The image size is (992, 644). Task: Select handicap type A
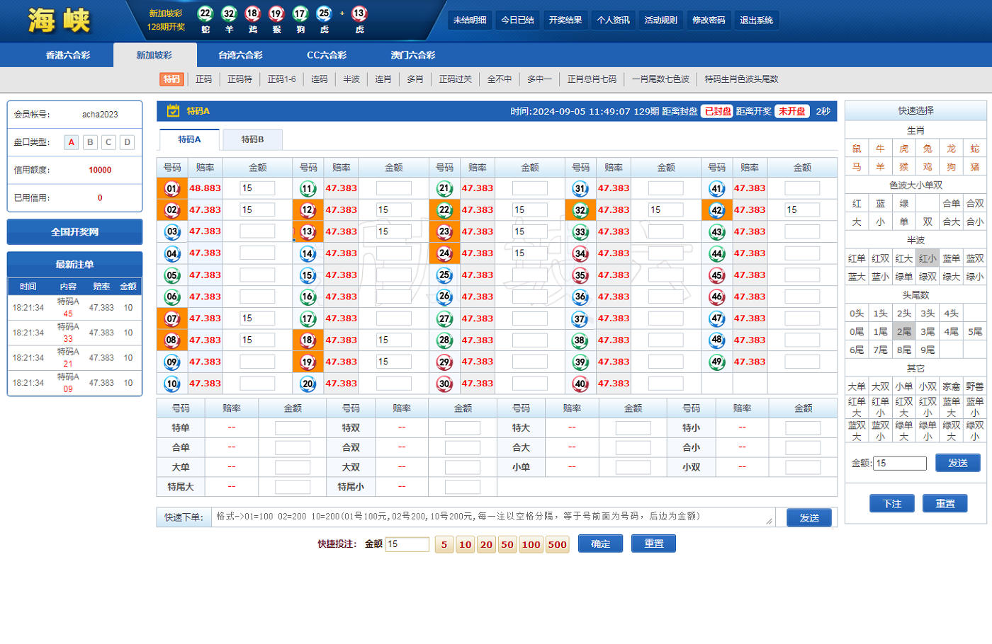tap(72, 142)
